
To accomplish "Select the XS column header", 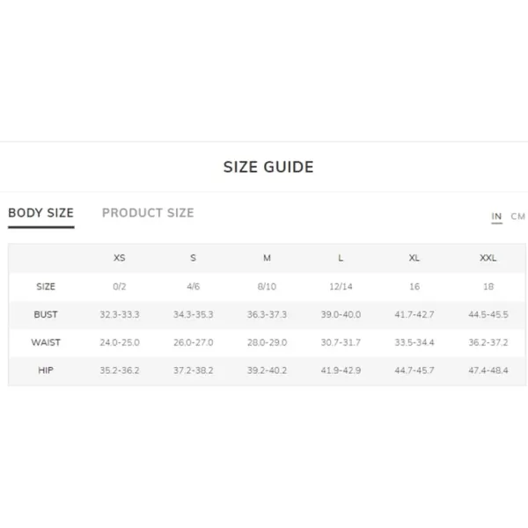I will tap(119, 258).
